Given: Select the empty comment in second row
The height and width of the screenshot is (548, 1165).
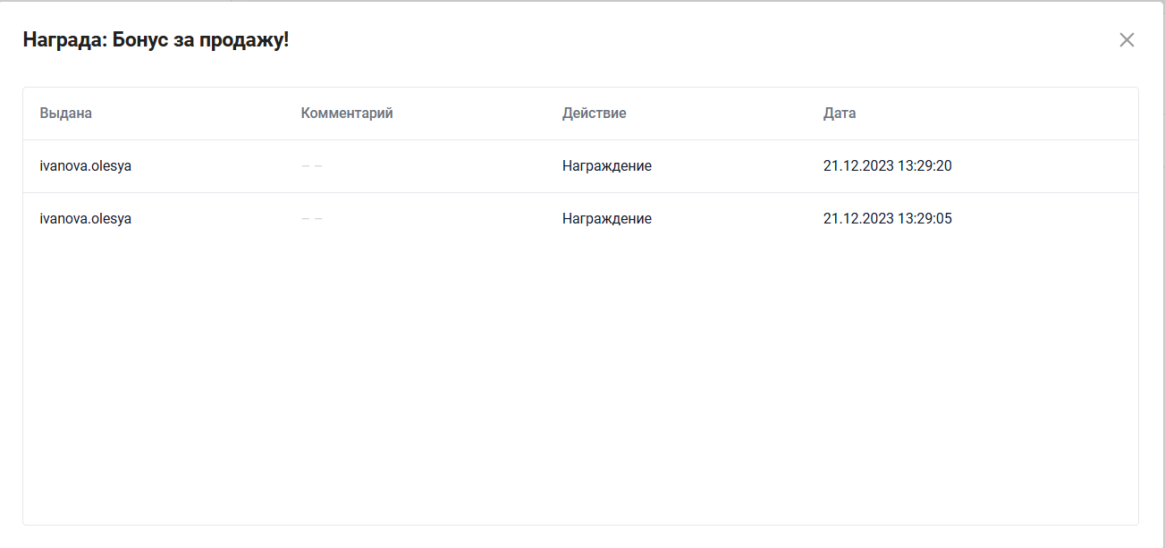Looking at the screenshot, I should click(312, 219).
